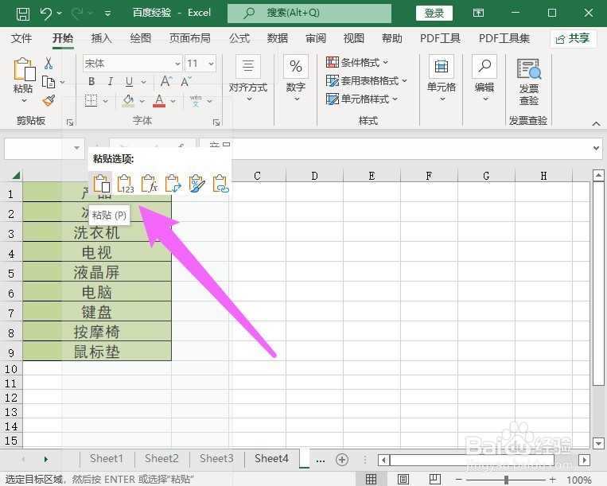Screen dimensions: 607x486
Task: Click the 登录 sign-in button
Action: [434, 14]
